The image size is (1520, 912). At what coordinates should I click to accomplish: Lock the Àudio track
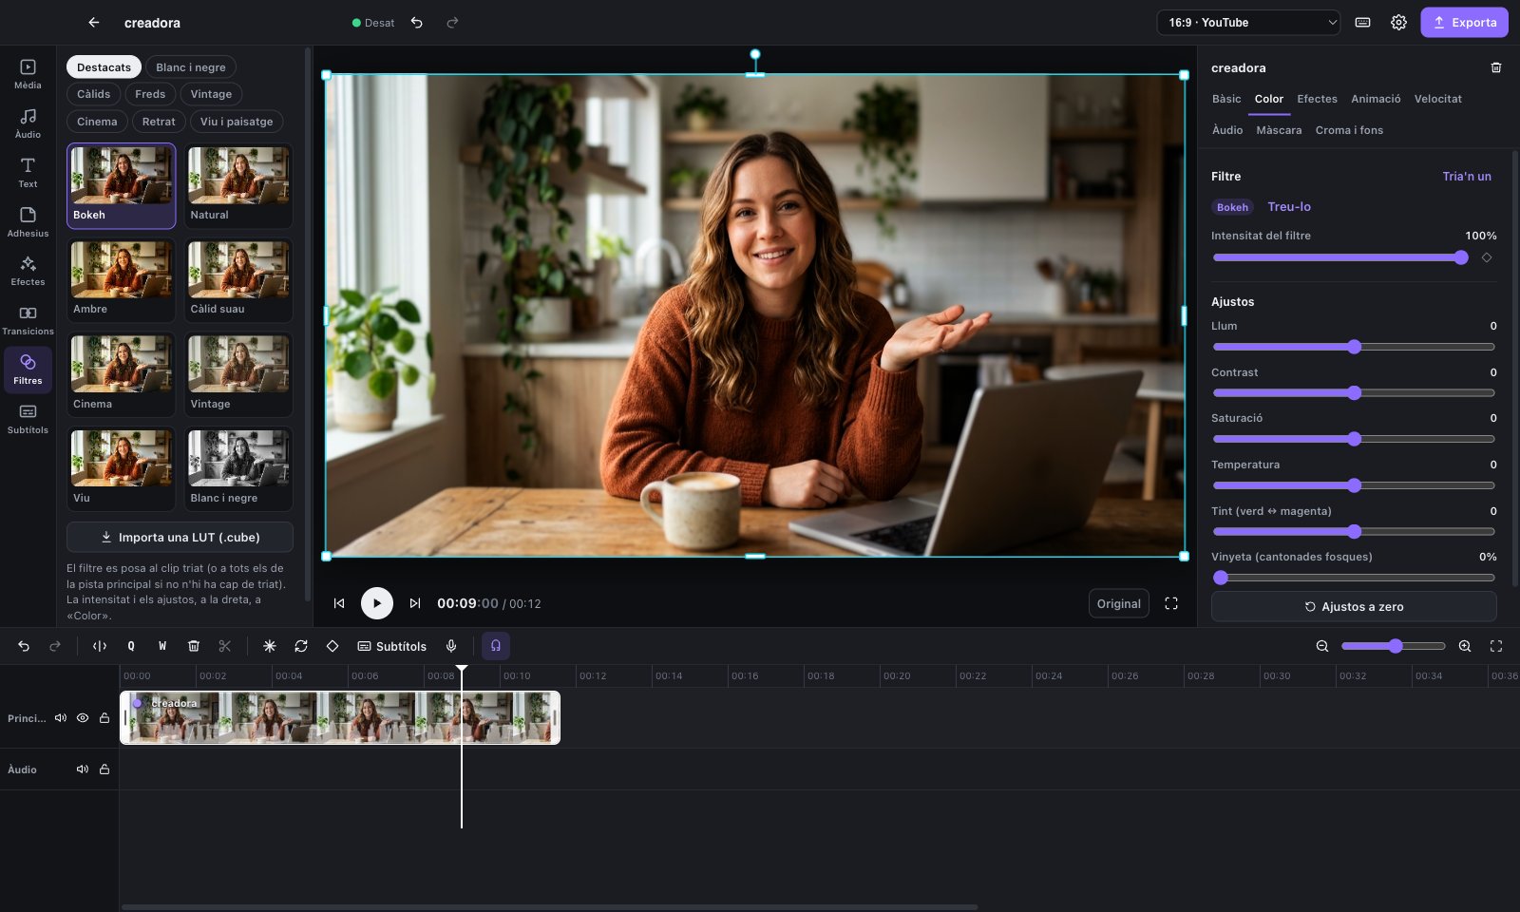point(104,769)
